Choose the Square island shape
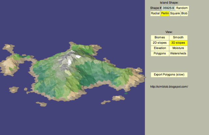This screenshot has width=209, height=135. pyautogui.click(x=175, y=13)
